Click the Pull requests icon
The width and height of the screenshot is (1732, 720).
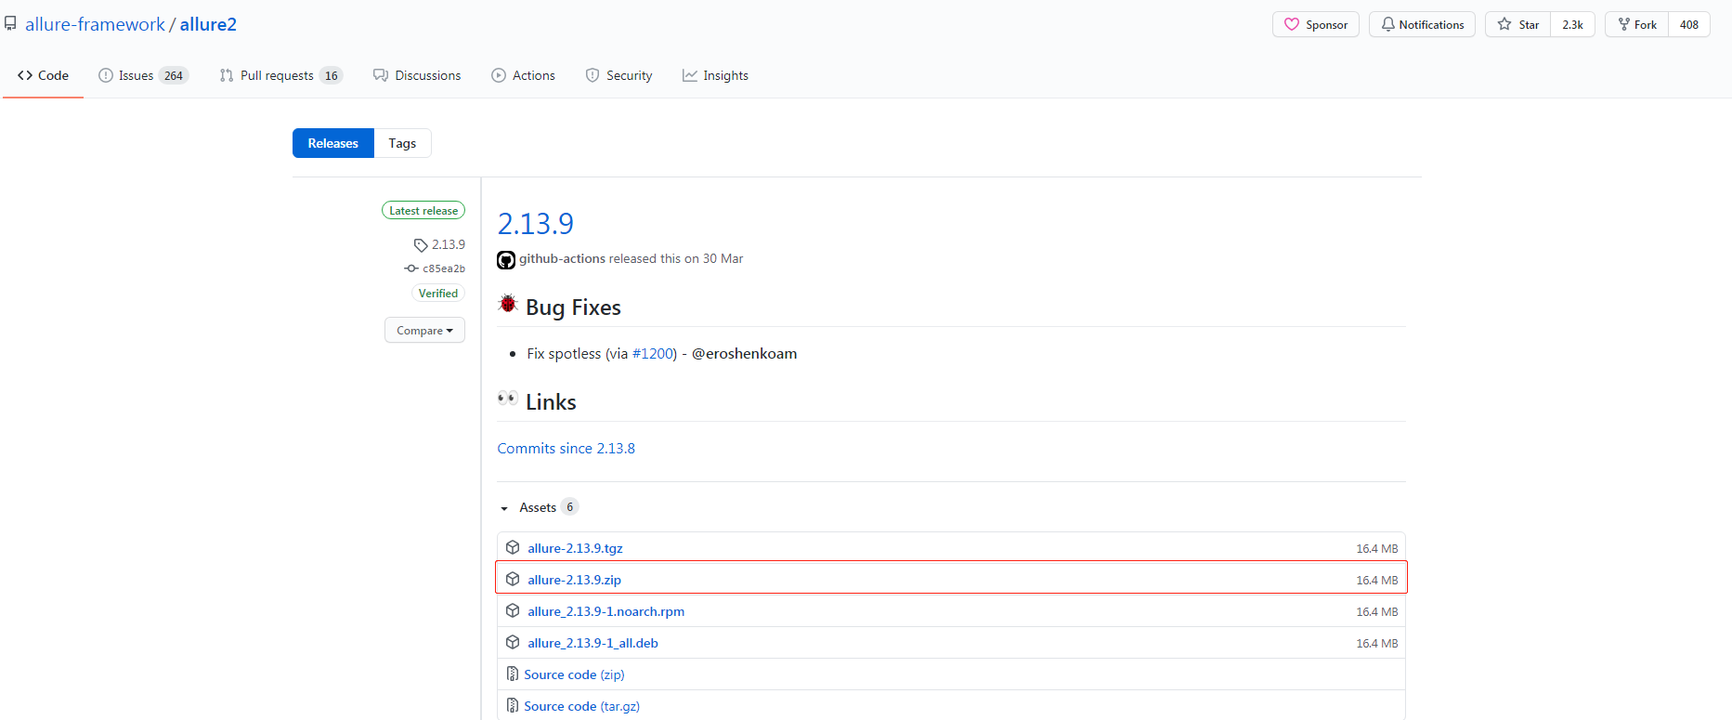pos(227,75)
